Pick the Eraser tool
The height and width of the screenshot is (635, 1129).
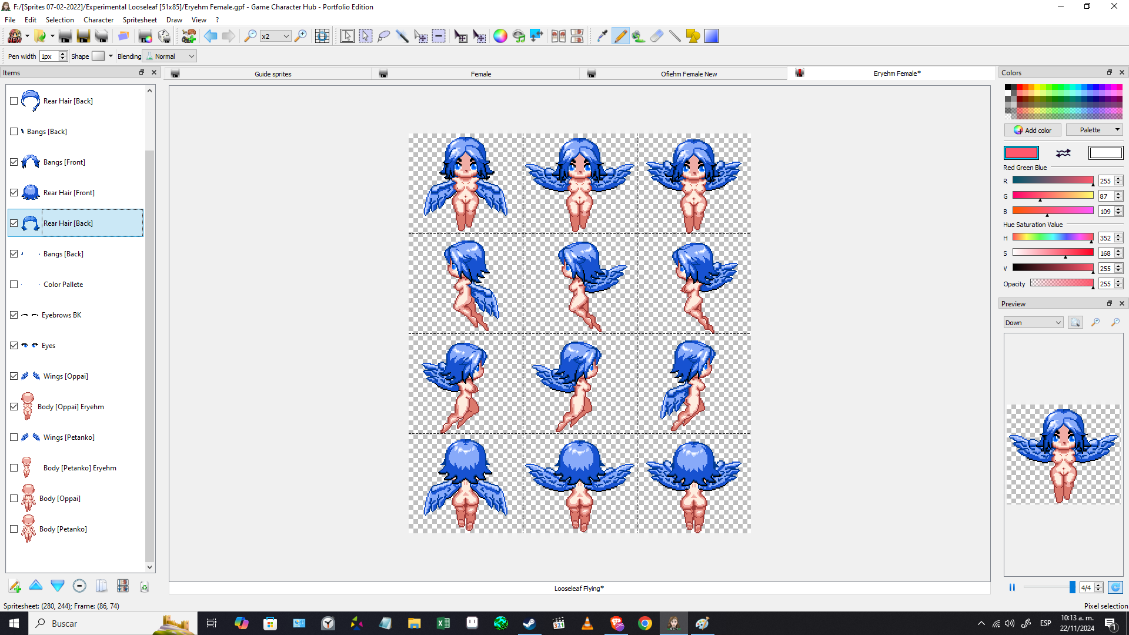click(656, 36)
